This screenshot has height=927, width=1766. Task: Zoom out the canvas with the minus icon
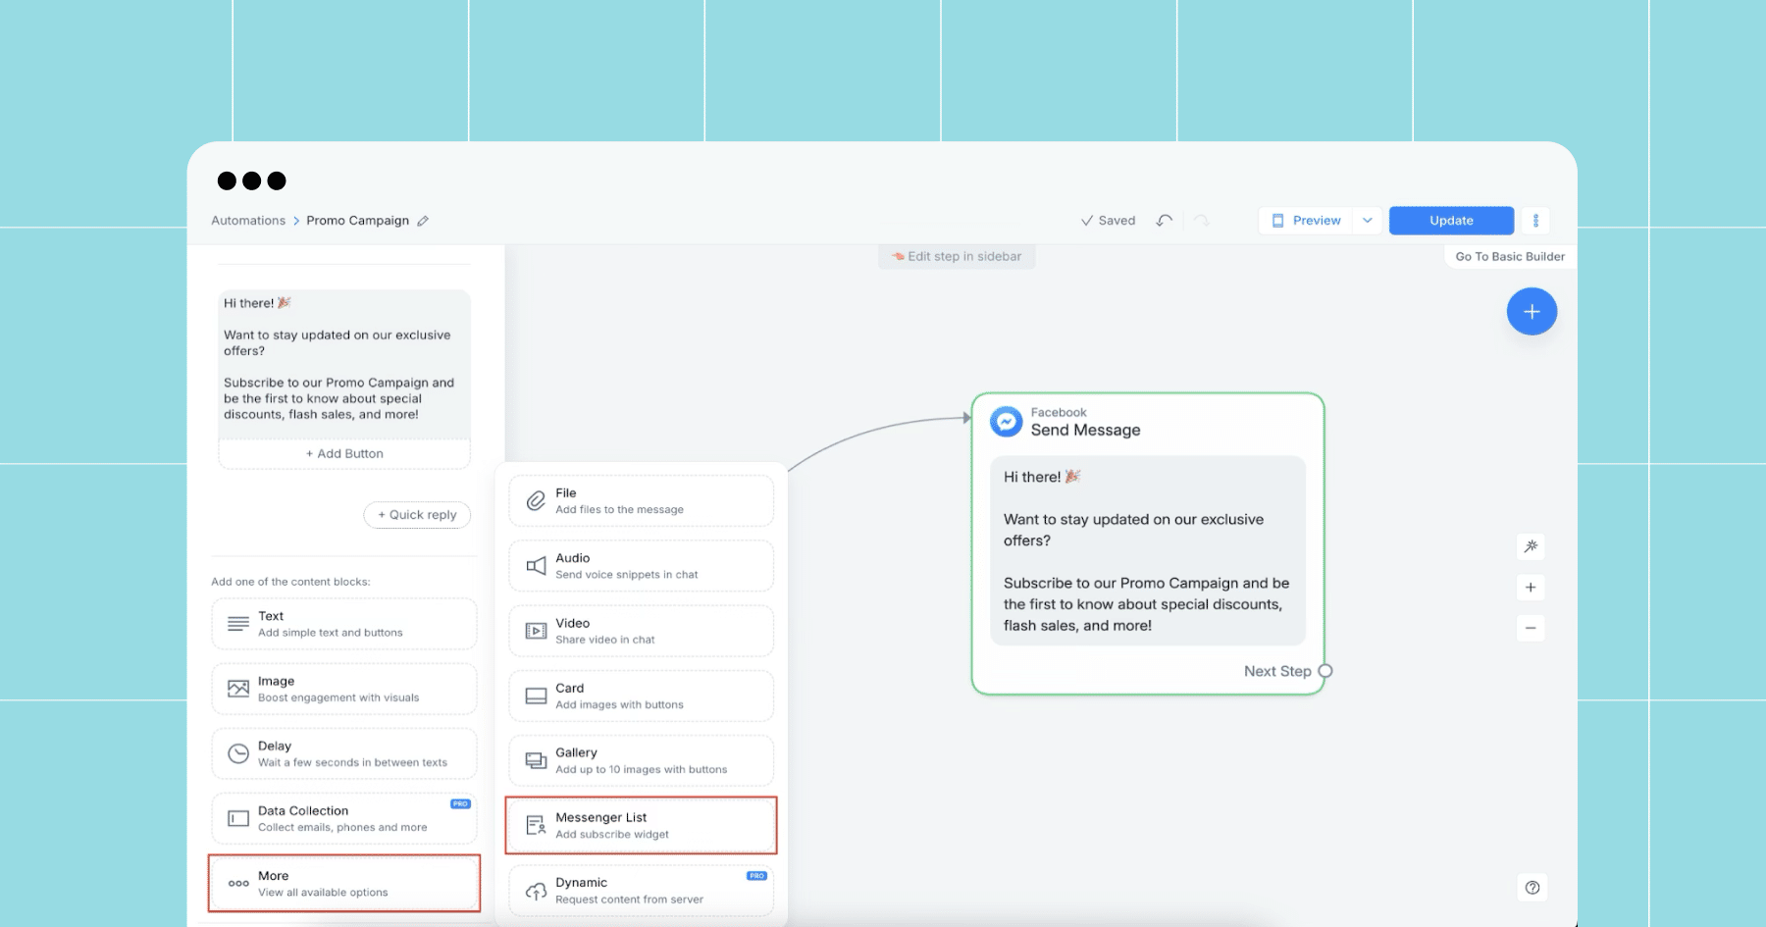[x=1531, y=628]
